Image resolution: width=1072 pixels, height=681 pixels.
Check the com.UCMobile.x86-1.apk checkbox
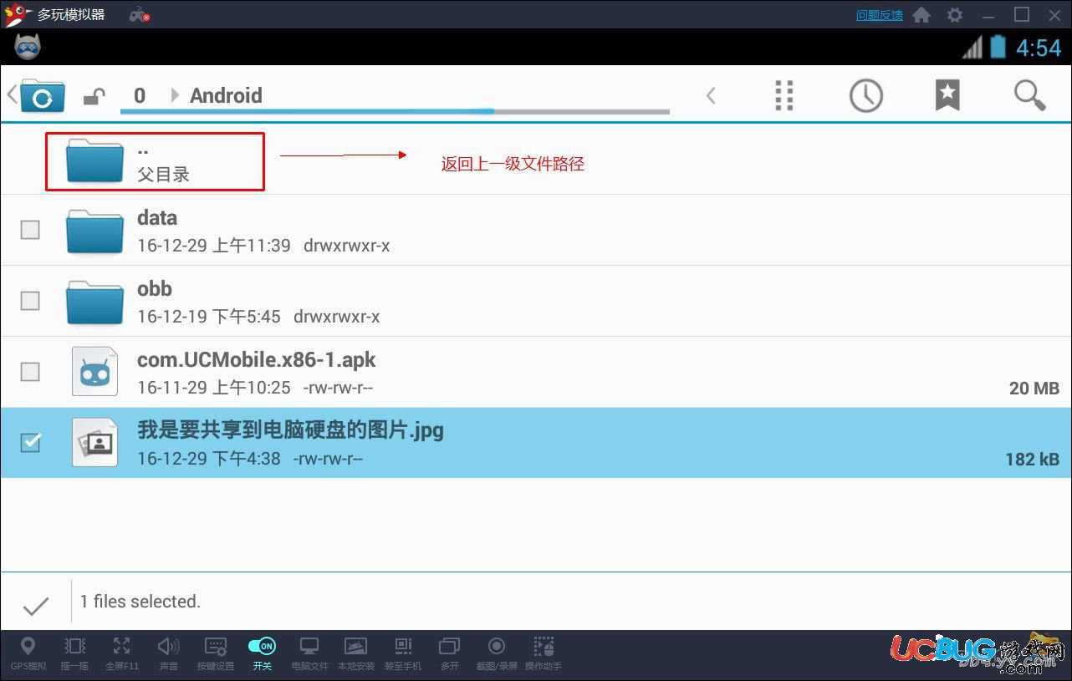click(x=30, y=371)
